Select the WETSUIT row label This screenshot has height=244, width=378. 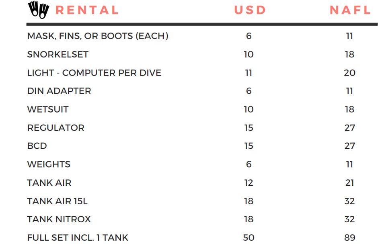pyautogui.click(x=48, y=109)
